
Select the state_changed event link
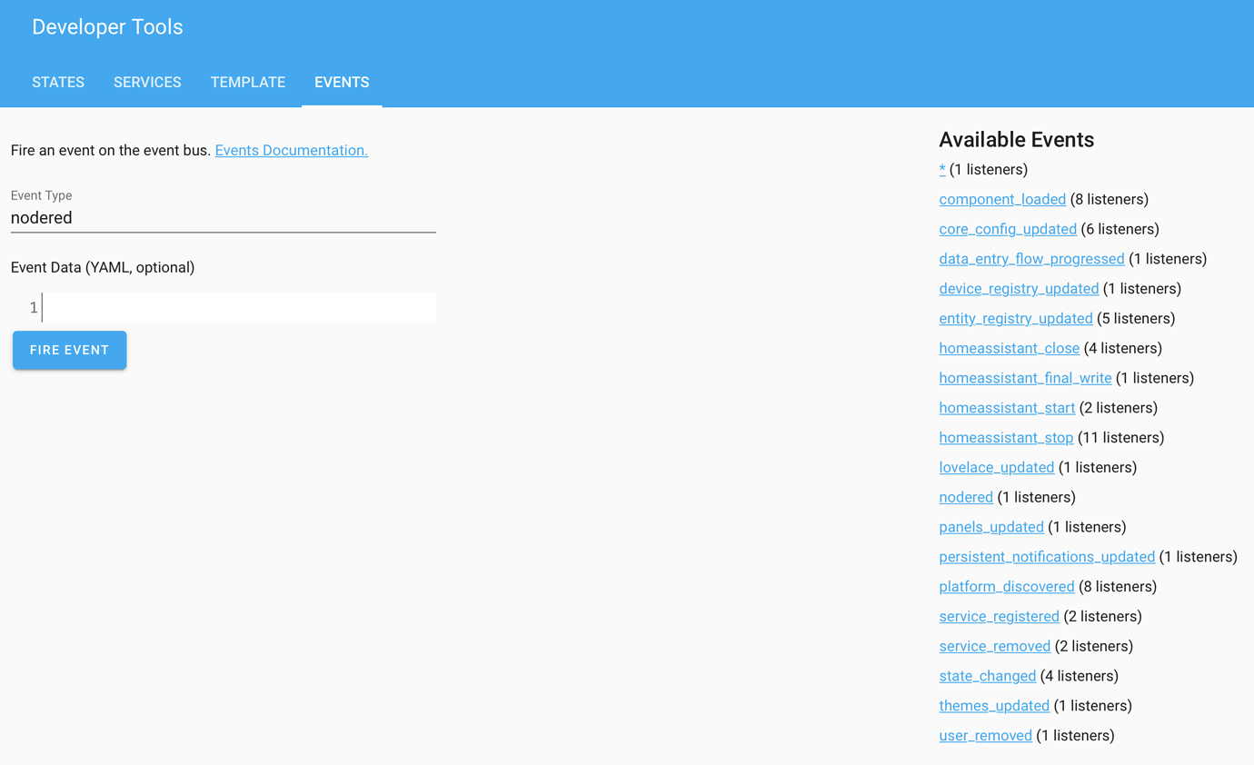click(x=987, y=675)
